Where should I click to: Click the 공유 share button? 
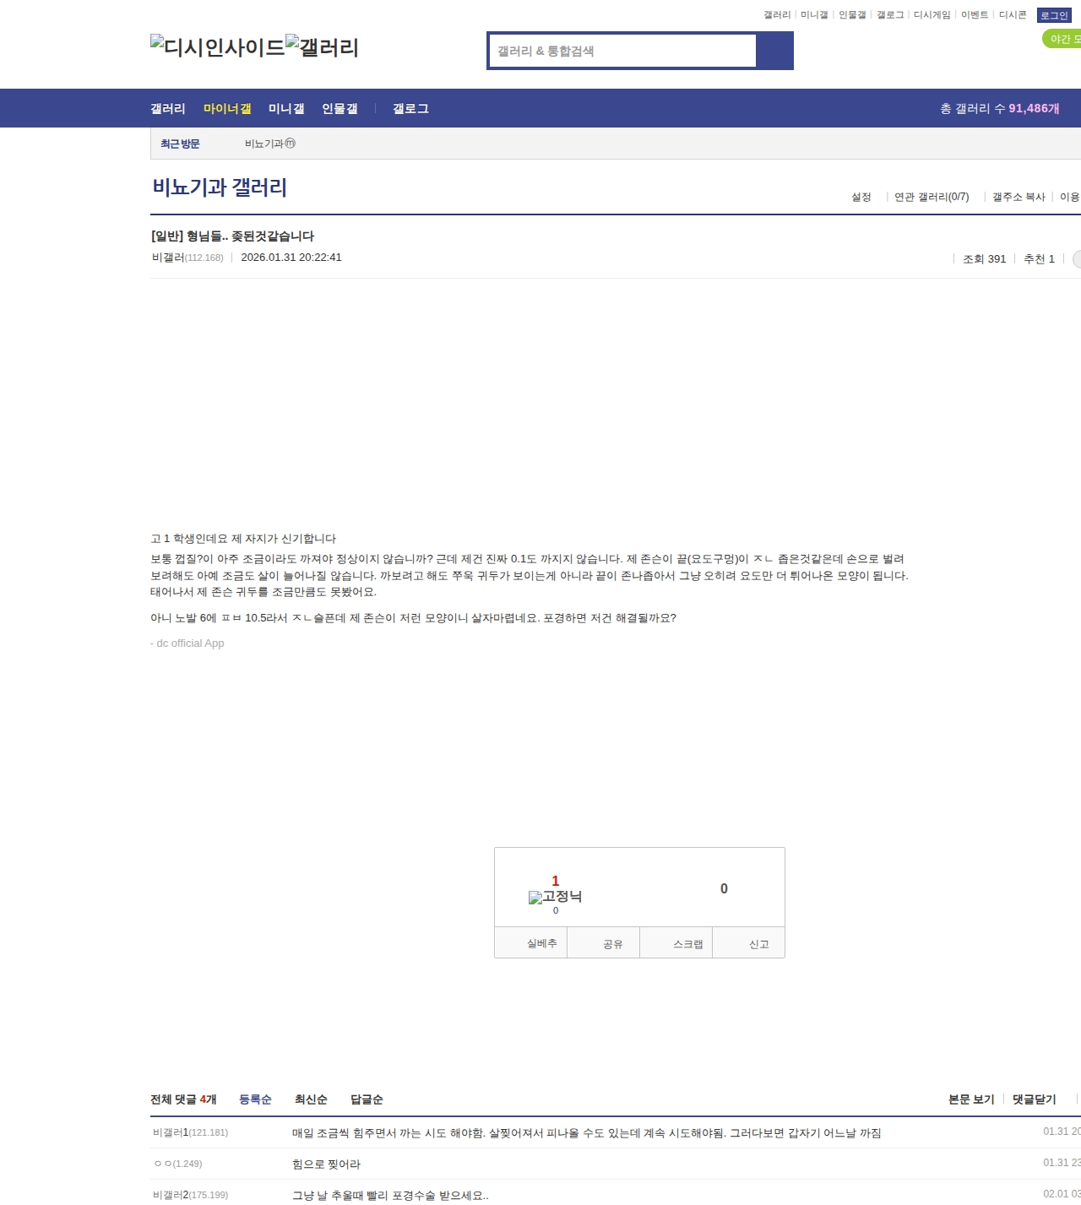click(604, 943)
